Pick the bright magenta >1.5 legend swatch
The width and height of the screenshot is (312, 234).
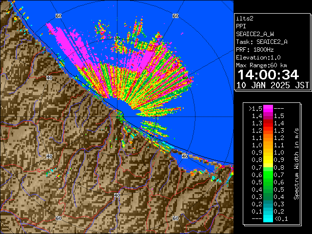(268, 109)
